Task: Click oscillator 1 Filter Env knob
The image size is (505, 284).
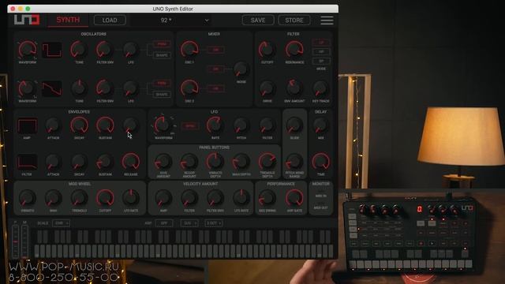Action: coord(105,50)
